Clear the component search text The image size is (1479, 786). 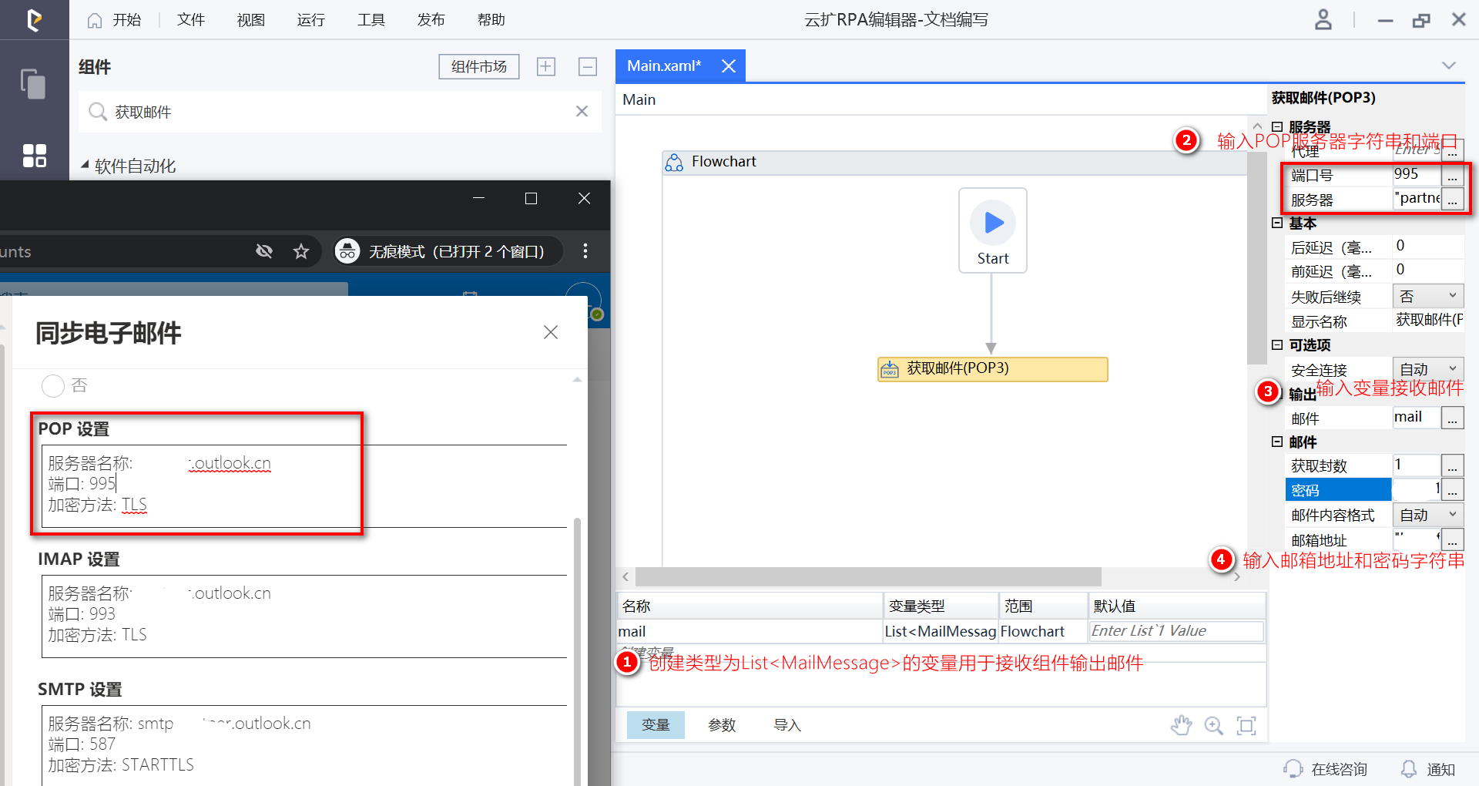point(582,112)
